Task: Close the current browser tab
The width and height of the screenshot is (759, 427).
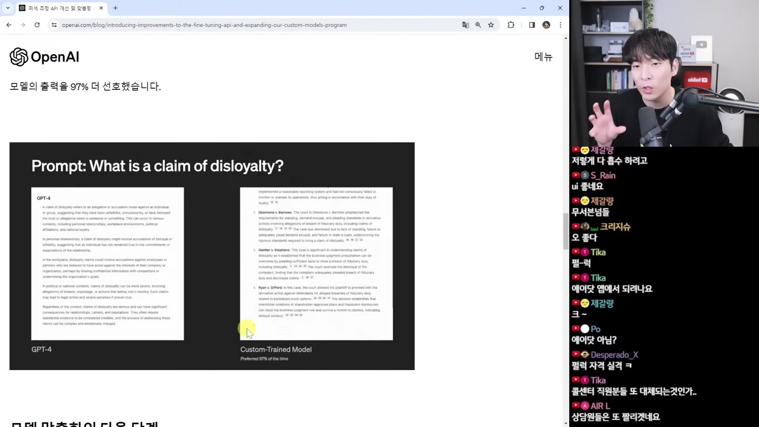Action: point(101,8)
